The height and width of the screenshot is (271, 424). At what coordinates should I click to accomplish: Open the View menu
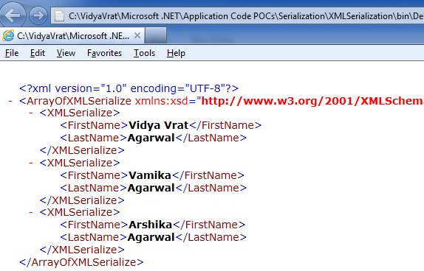(x=66, y=53)
